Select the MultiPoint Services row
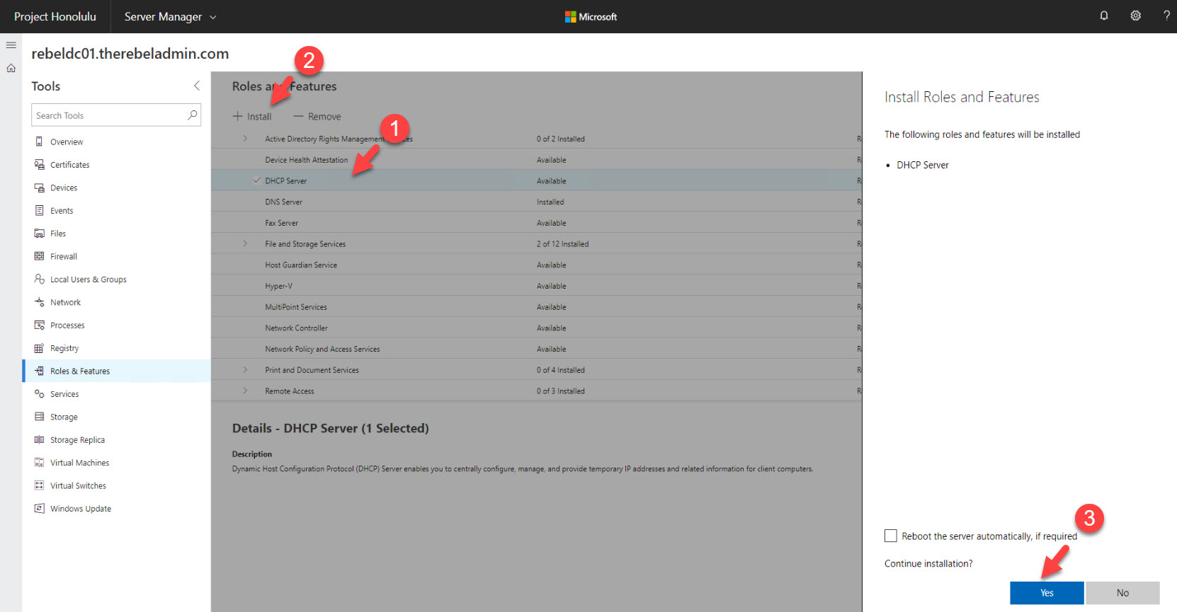This screenshot has height=612, width=1177. pos(536,307)
